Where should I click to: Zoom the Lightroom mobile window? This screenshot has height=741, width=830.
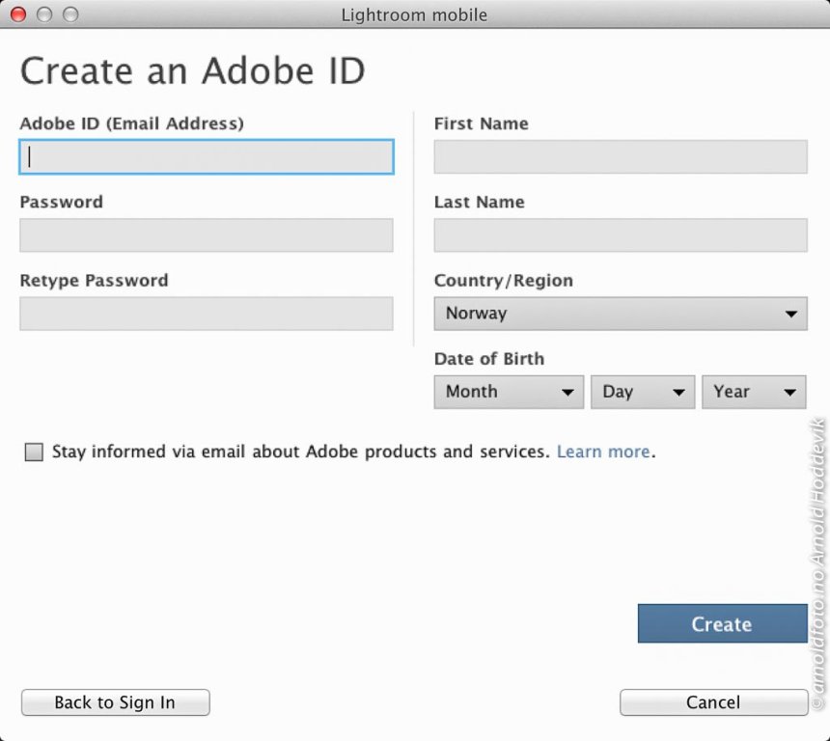coord(70,14)
